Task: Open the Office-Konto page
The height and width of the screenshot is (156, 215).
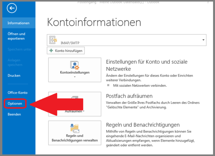Action: point(18,93)
